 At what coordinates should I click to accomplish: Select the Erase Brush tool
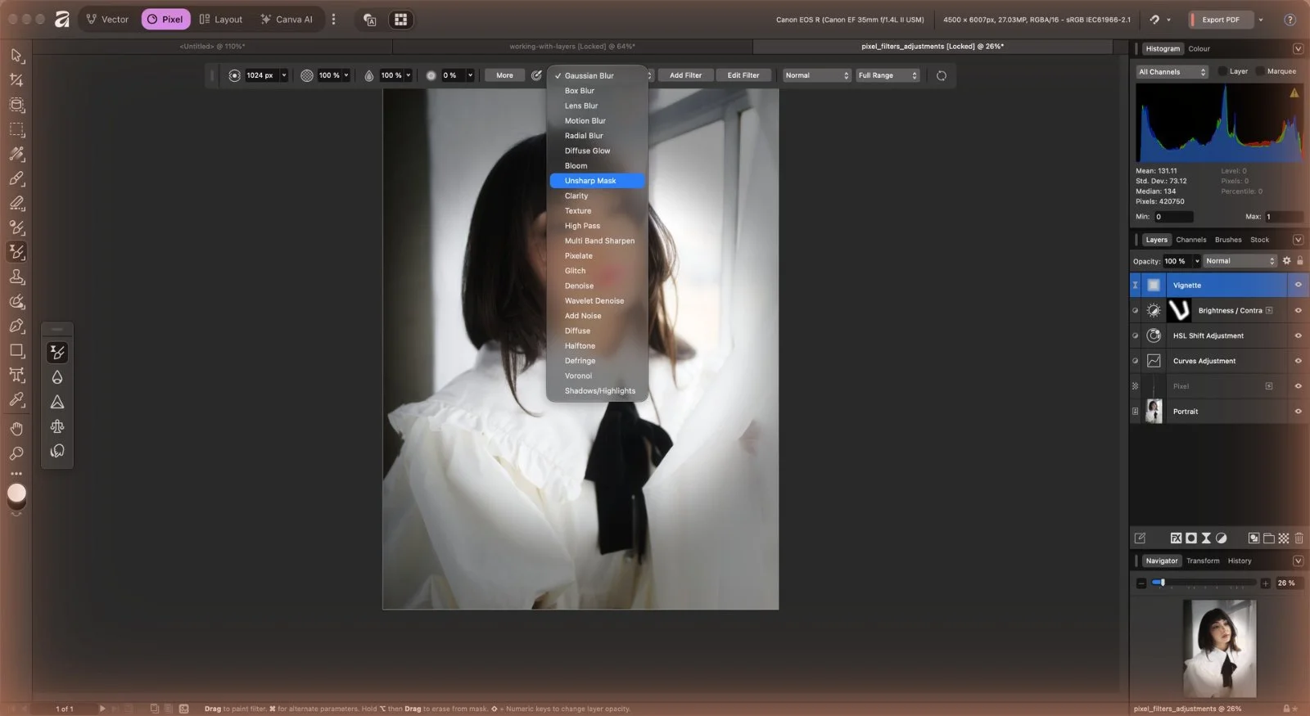(16, 203)
